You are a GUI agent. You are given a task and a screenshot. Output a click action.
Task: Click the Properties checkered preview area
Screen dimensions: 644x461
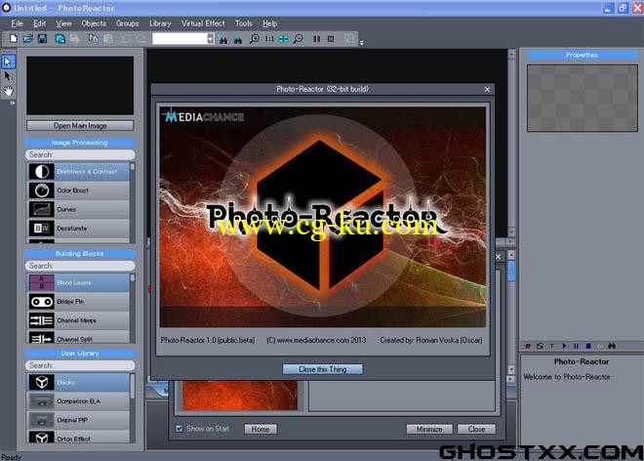583,98
